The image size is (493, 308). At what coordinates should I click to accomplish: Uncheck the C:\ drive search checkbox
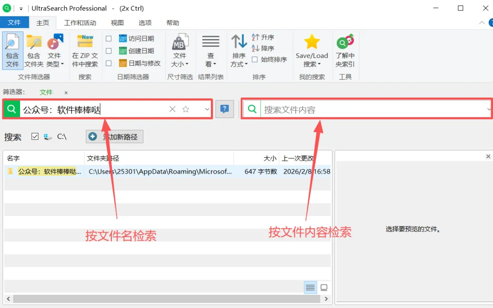tap(35, 136)
